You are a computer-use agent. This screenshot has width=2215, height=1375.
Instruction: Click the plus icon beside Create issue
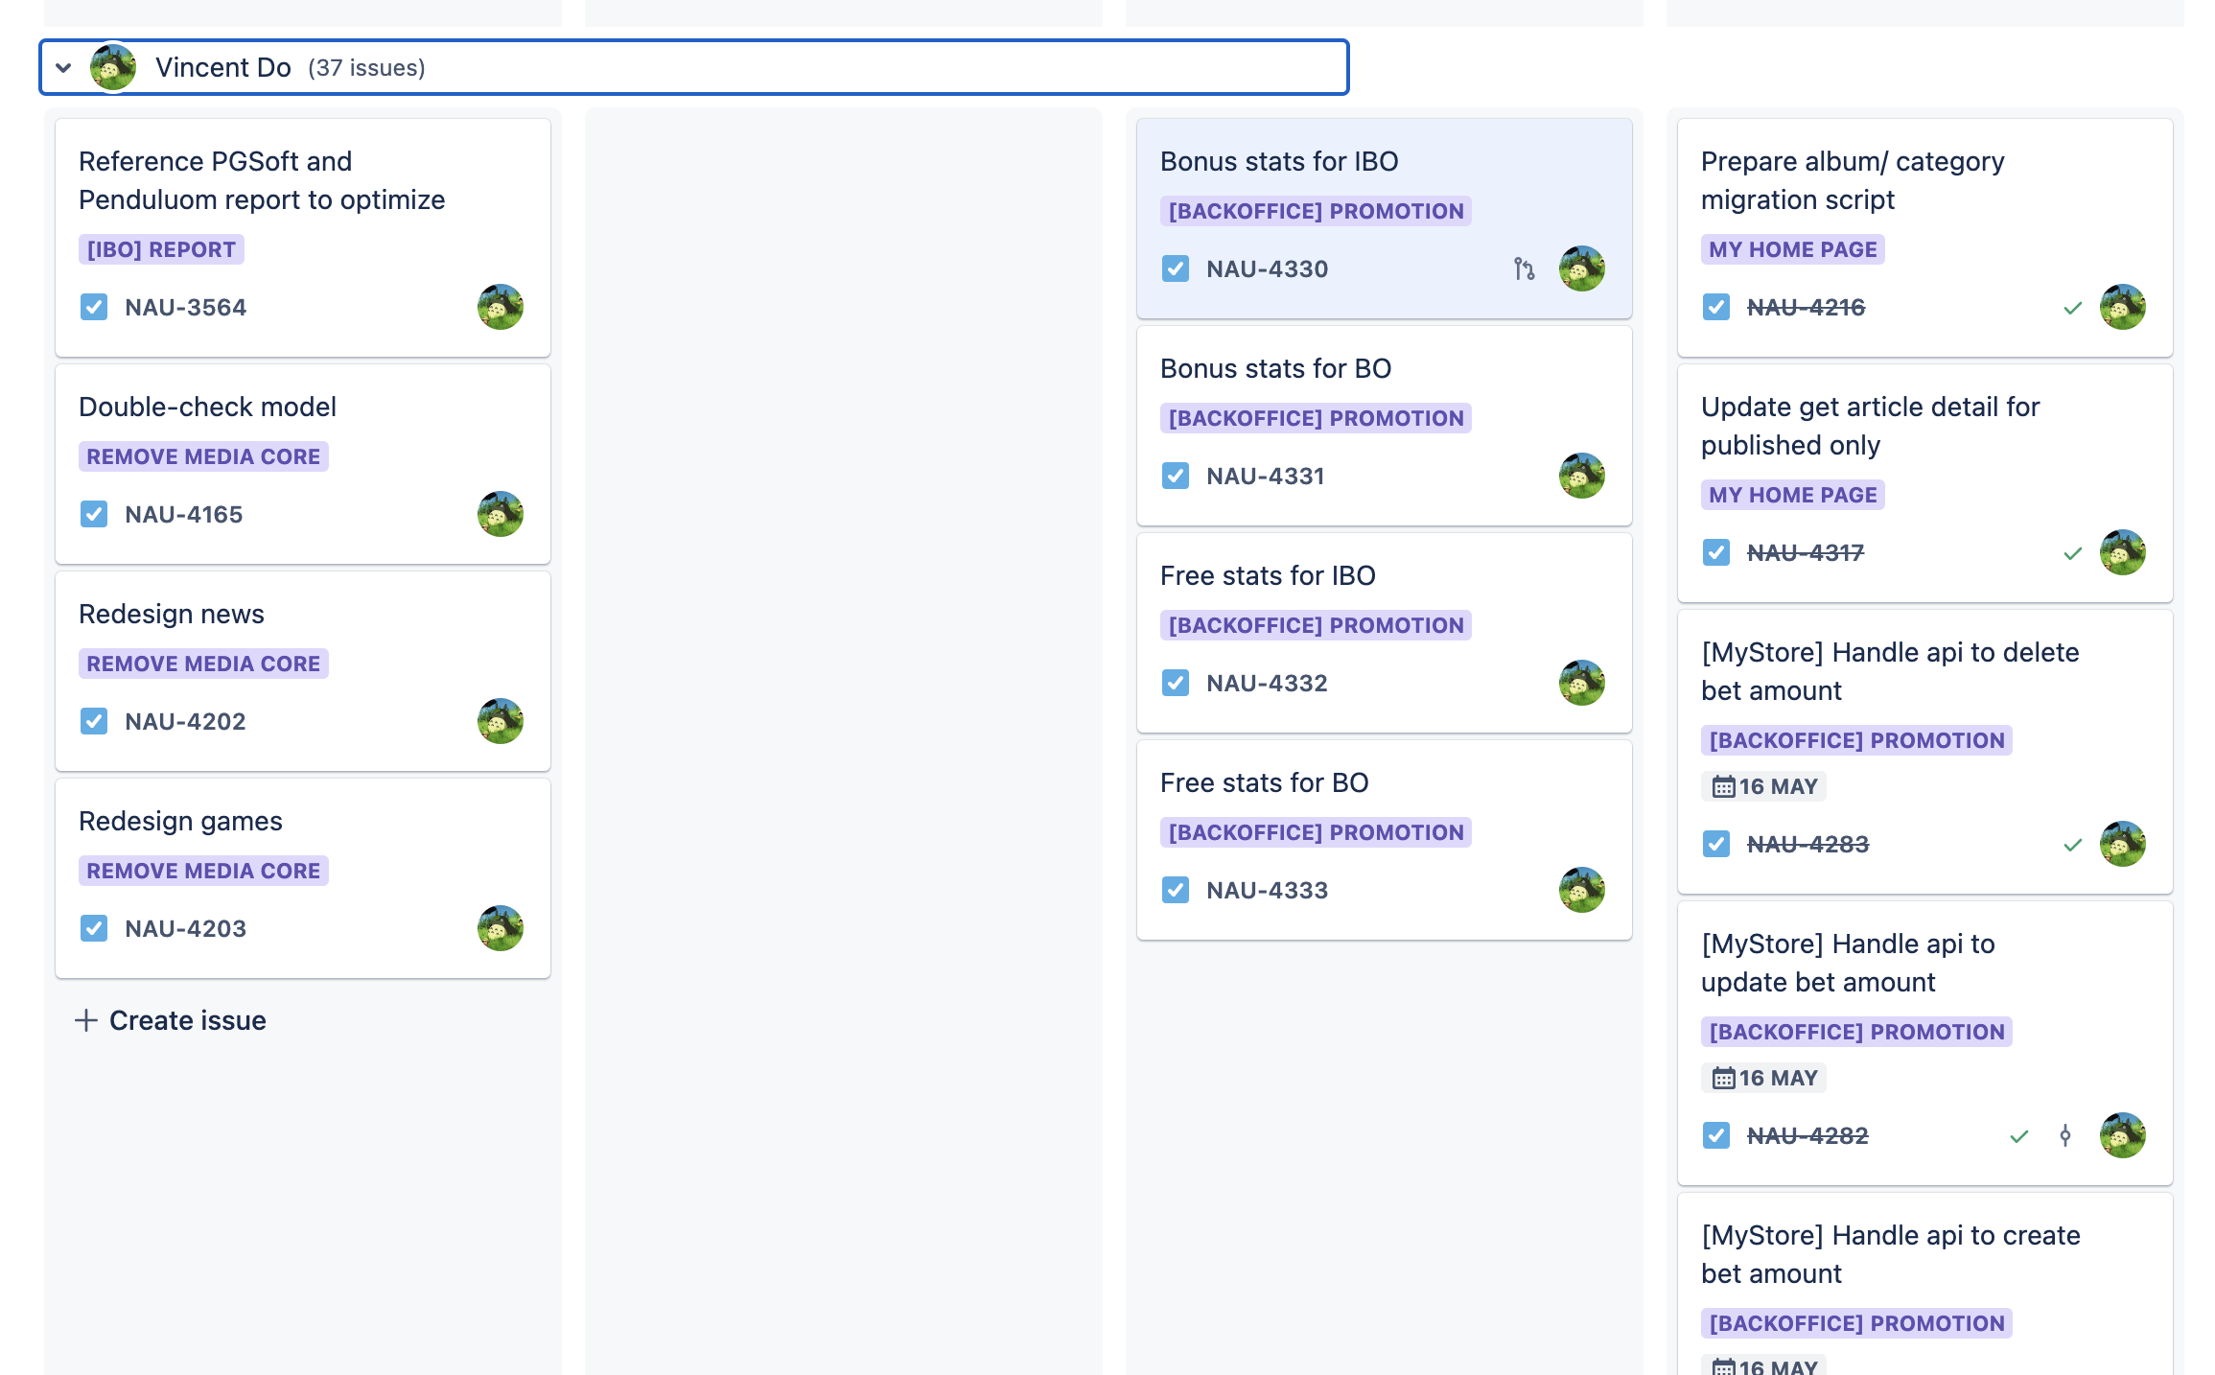pyautogui.click(x=86, y=1020)
